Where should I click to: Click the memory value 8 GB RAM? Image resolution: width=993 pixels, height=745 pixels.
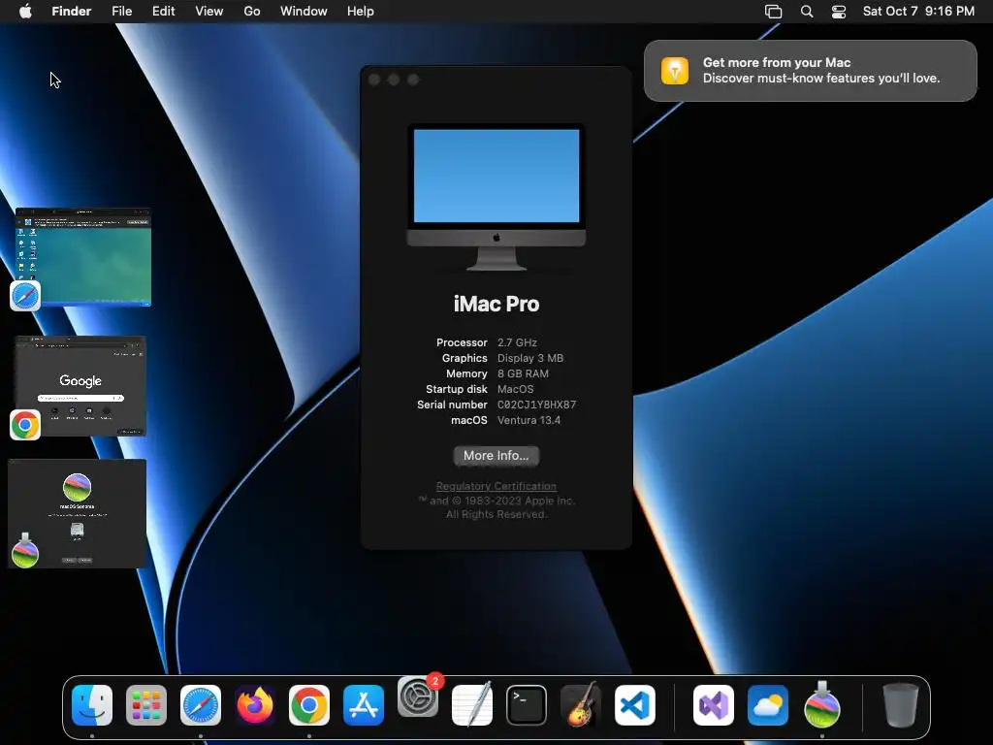point(523,373)
